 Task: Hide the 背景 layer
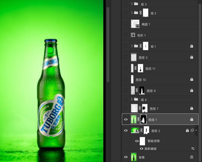[126, 157]
